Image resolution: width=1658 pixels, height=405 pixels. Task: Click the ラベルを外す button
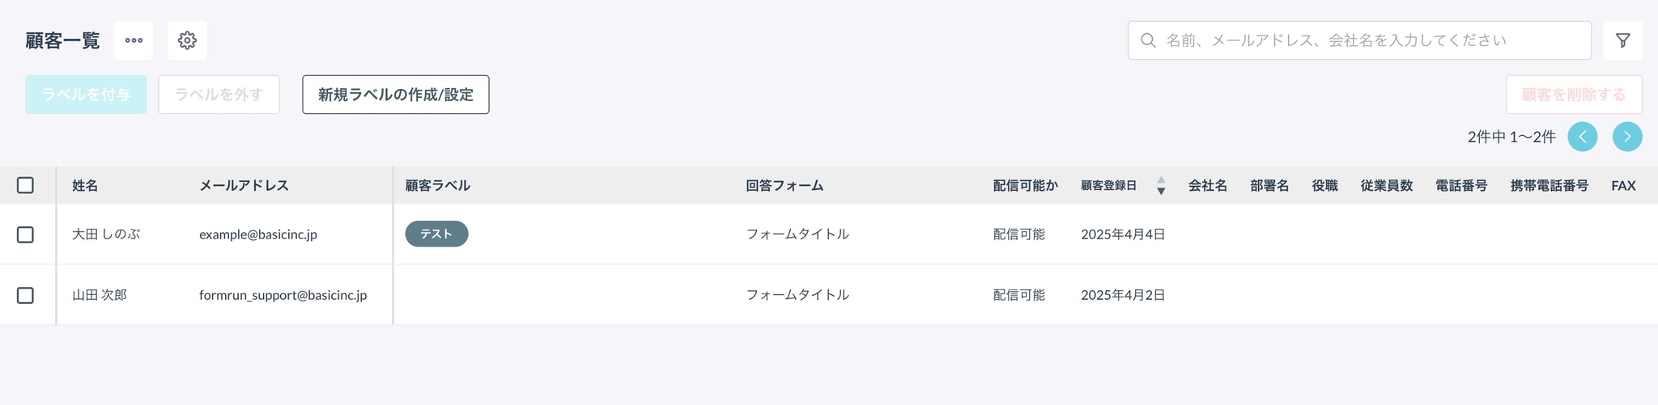pyautogui.click(x=219, y=95)
